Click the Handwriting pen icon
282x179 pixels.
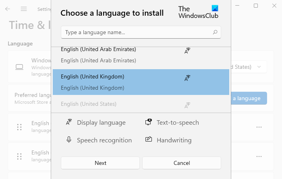pyautogui.click(x=149, y=140)
